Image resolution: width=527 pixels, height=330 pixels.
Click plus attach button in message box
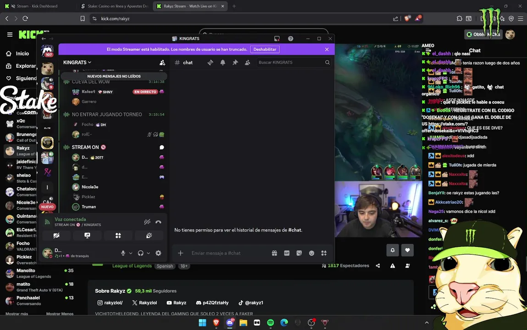(x=181, y=253)
